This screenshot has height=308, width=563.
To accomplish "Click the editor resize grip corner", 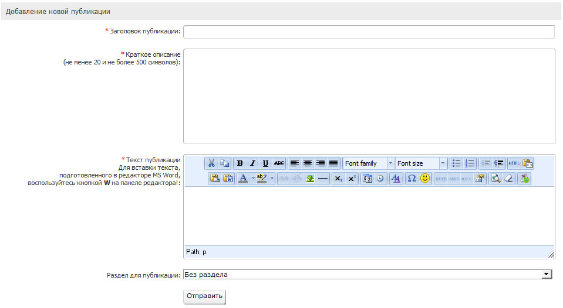I will [551, 255].
